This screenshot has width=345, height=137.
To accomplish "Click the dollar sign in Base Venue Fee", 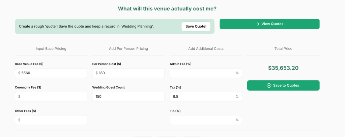I will tap(19, 73).
